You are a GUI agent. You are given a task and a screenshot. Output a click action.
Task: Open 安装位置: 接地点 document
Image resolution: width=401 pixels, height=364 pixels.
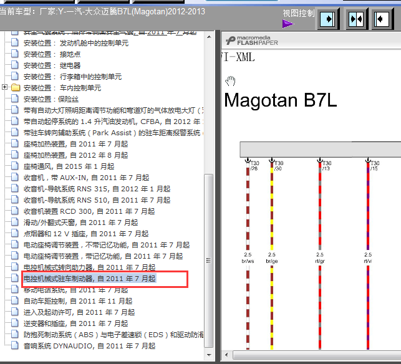[x=52, y=54]
